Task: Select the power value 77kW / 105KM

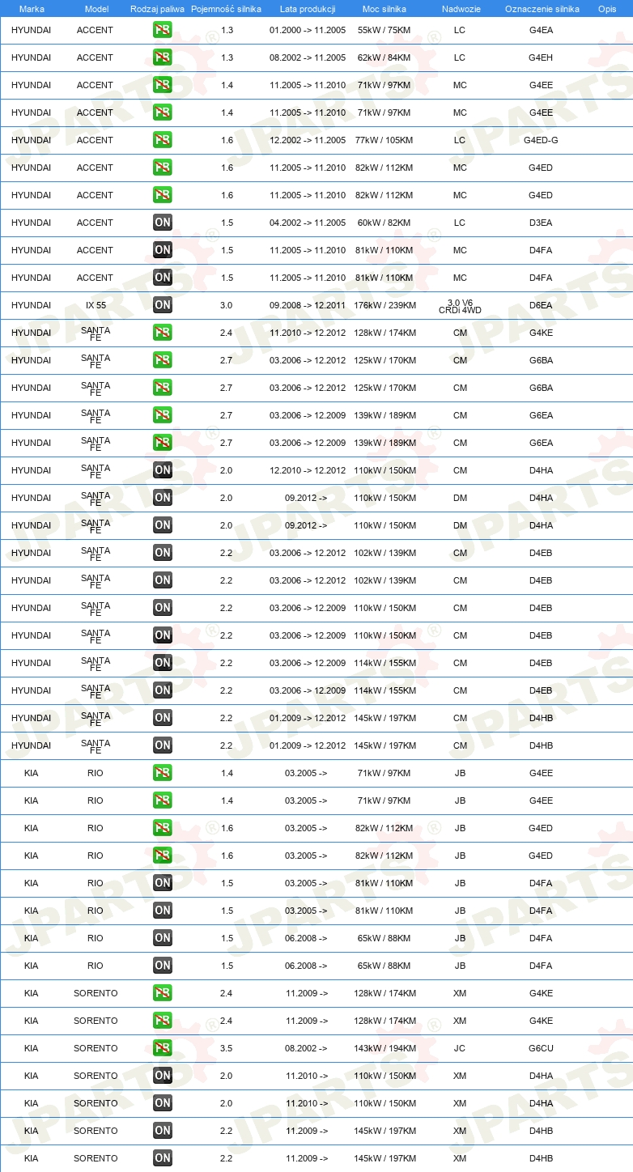Action: tap(384, 140)
